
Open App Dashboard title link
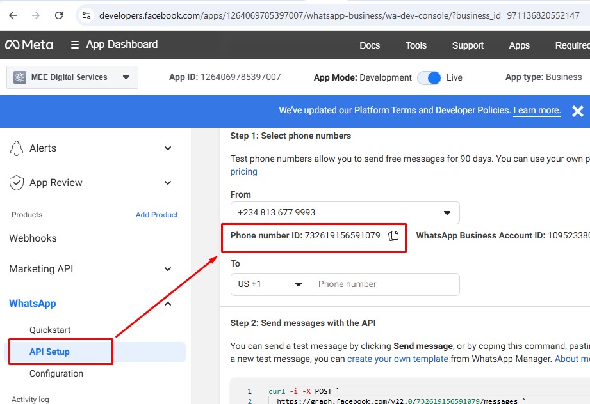(122, 44)
